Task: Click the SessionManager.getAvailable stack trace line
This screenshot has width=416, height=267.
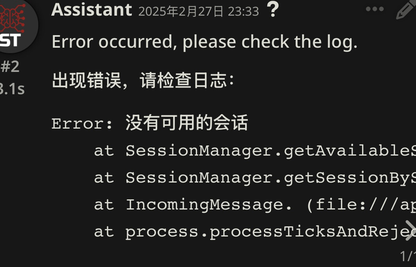Action: (254, 151)
